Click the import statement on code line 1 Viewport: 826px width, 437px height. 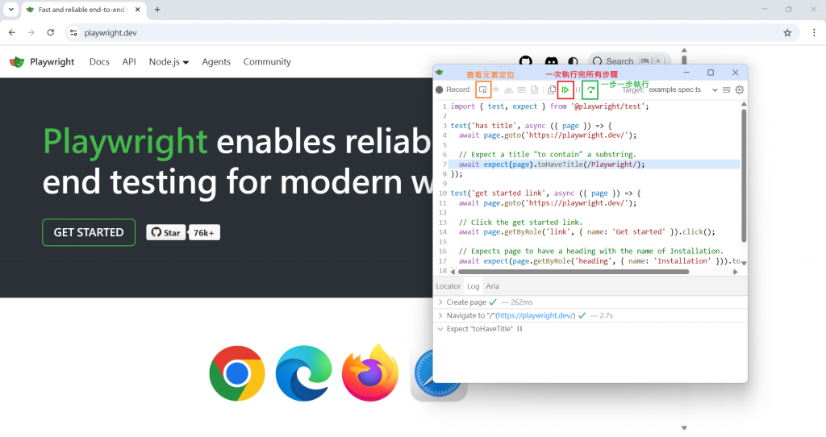549,106
